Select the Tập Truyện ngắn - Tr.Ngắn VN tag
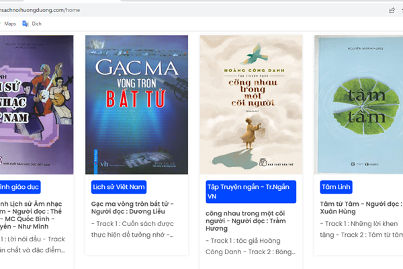403x269 pixels. (x=251, y=192)
